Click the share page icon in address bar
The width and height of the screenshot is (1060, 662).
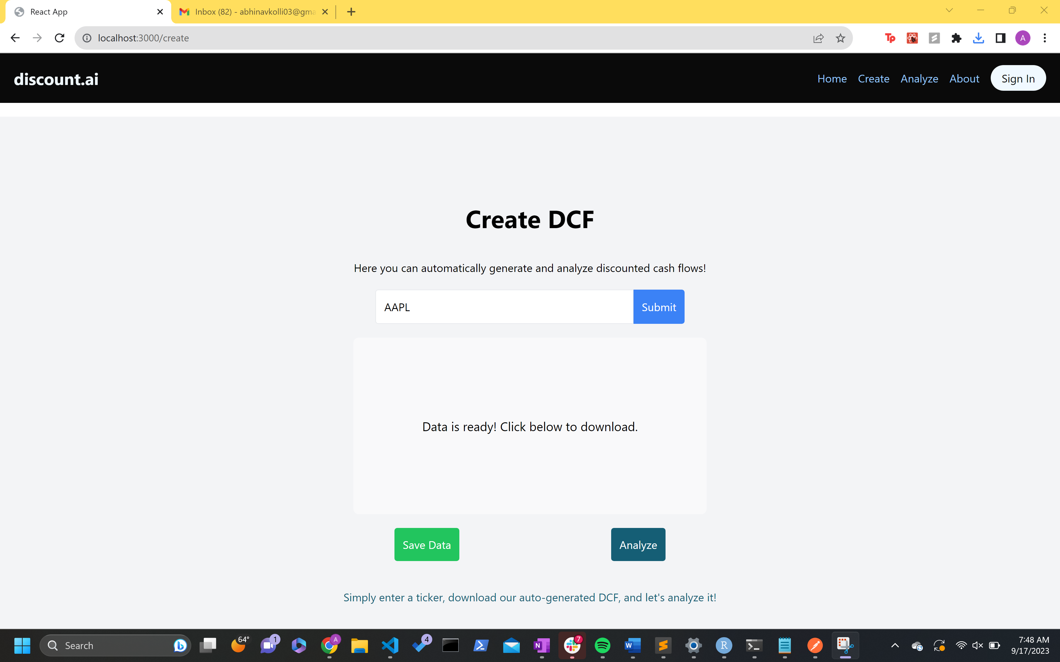(x=818, y=38)
